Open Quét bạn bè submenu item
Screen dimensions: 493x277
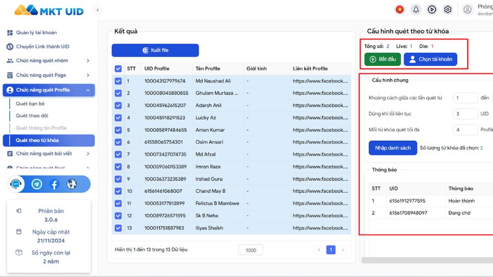[x=30, y=103]
